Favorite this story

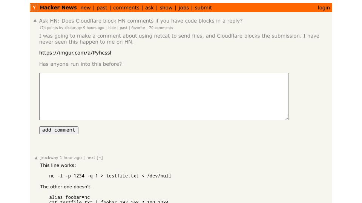[x=138, y=27]
